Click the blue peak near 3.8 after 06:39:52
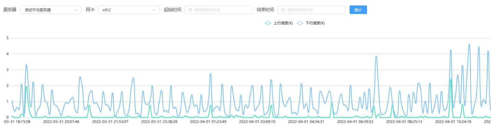The width and height of the screenshot is (491, 136). click(376, 57)
